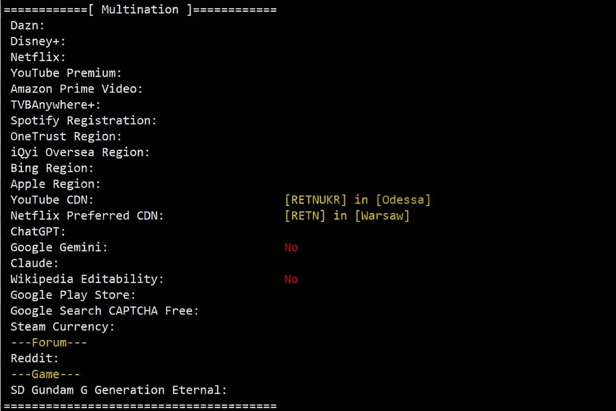
Task: Select '[RETN] in [Warsaw]' value
Action: click(347, 215)
